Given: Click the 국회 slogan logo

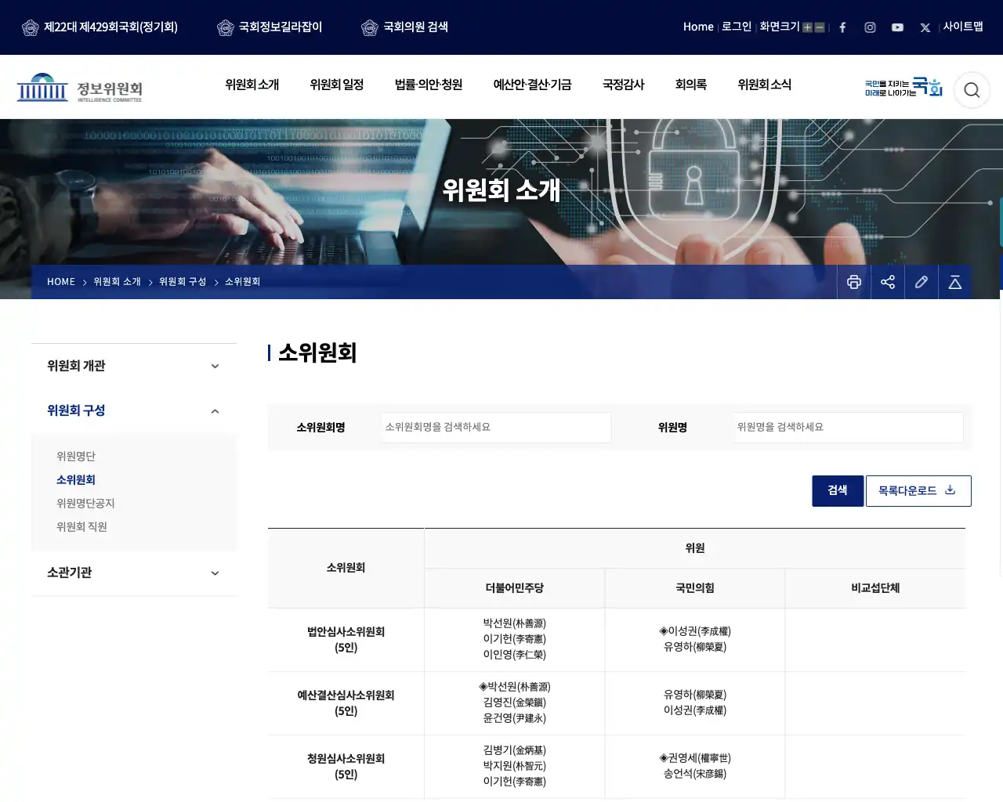Looking at the screenshot, I should tap(903, 87).
